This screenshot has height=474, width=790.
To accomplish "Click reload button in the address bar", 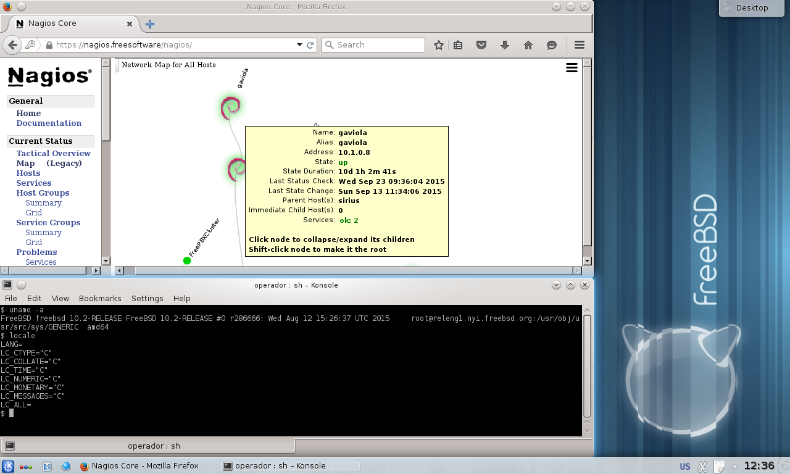I will click(310, 45).
